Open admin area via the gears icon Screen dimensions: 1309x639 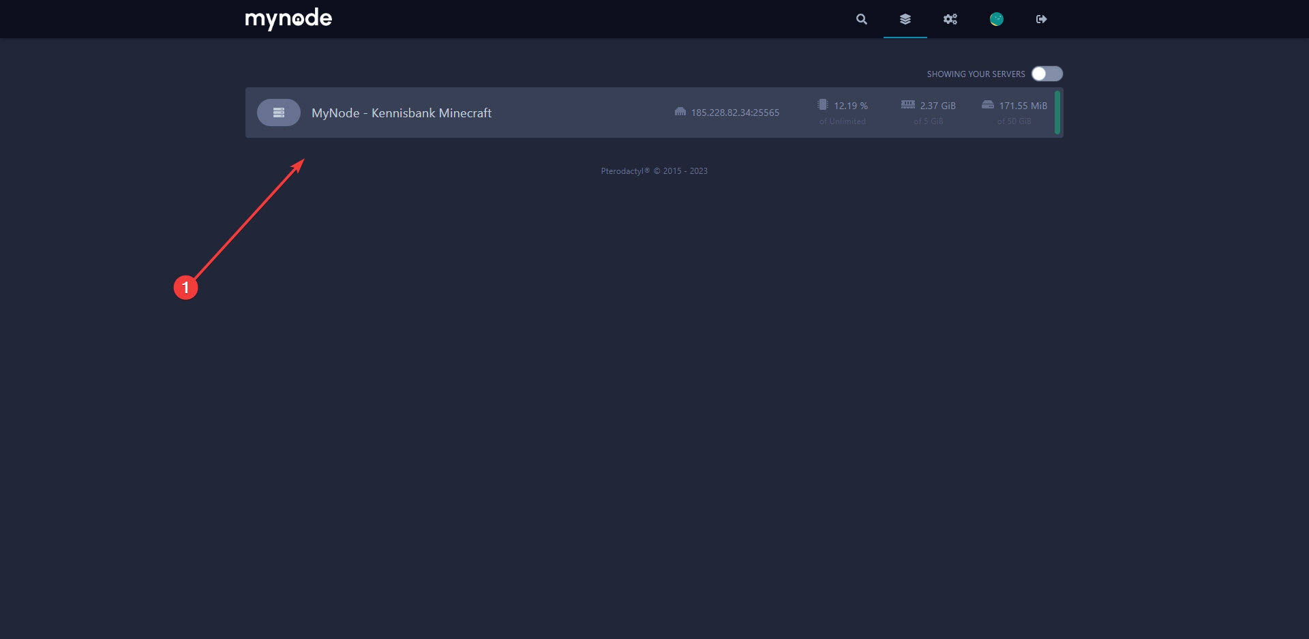coord(950,19)
